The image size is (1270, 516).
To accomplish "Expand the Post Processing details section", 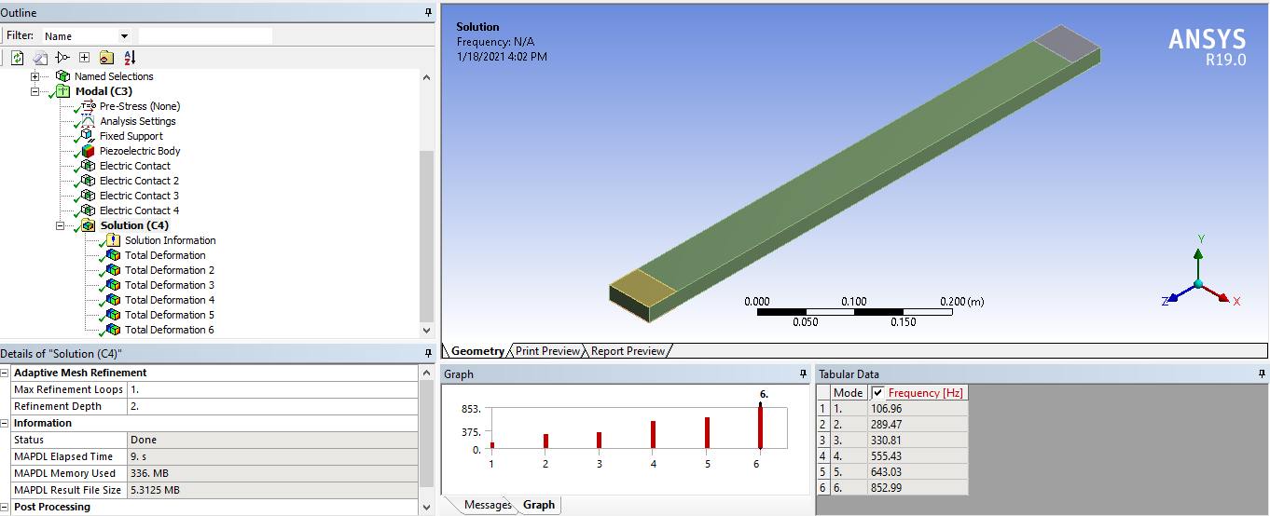I will [x=6, y=507].
